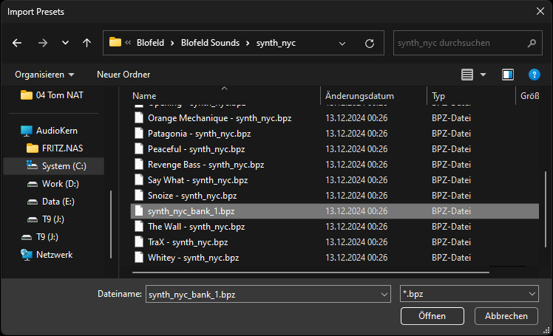
Task: Navigate up one folder level
Action: pos(86,43)
